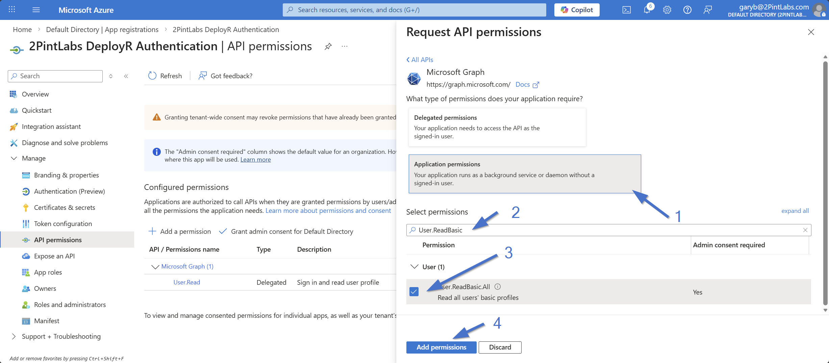829x363 pixels.
Task: Open the portal hamburger menu
Action: click(x=36, y=10)
